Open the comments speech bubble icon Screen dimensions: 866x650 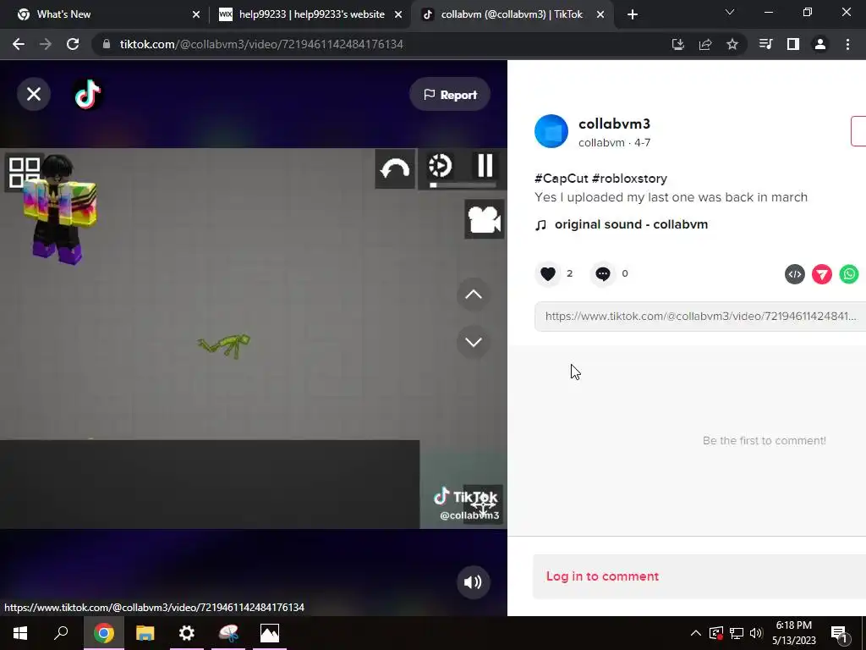(602, 273)
